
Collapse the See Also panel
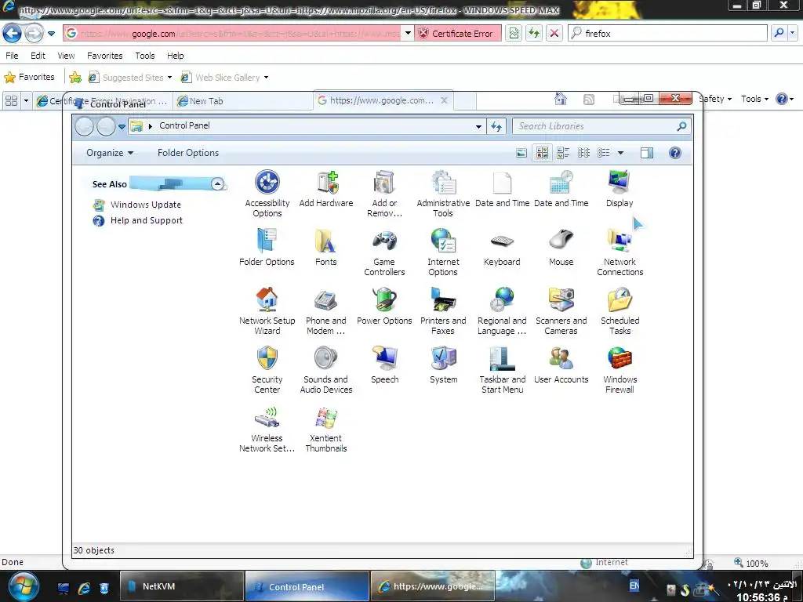click(x=218, y=183)
